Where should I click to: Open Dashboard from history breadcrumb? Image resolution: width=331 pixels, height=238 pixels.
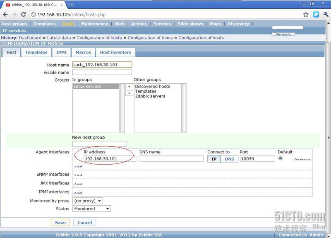(x=30, y=38)
